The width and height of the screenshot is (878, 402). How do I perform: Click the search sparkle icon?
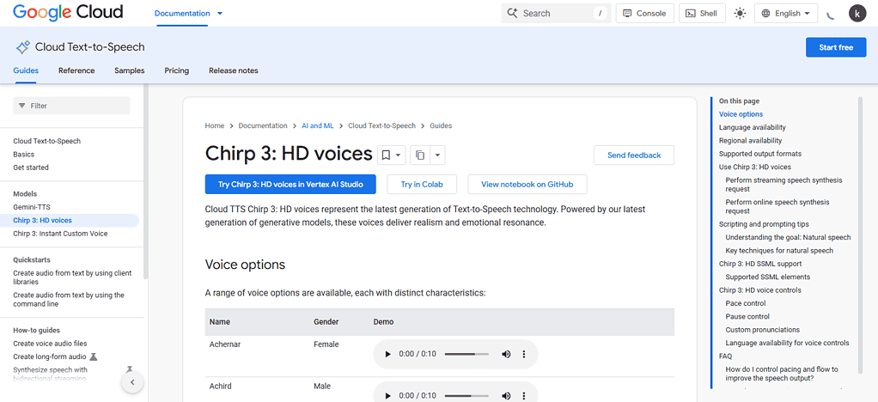tap(512, 13)
